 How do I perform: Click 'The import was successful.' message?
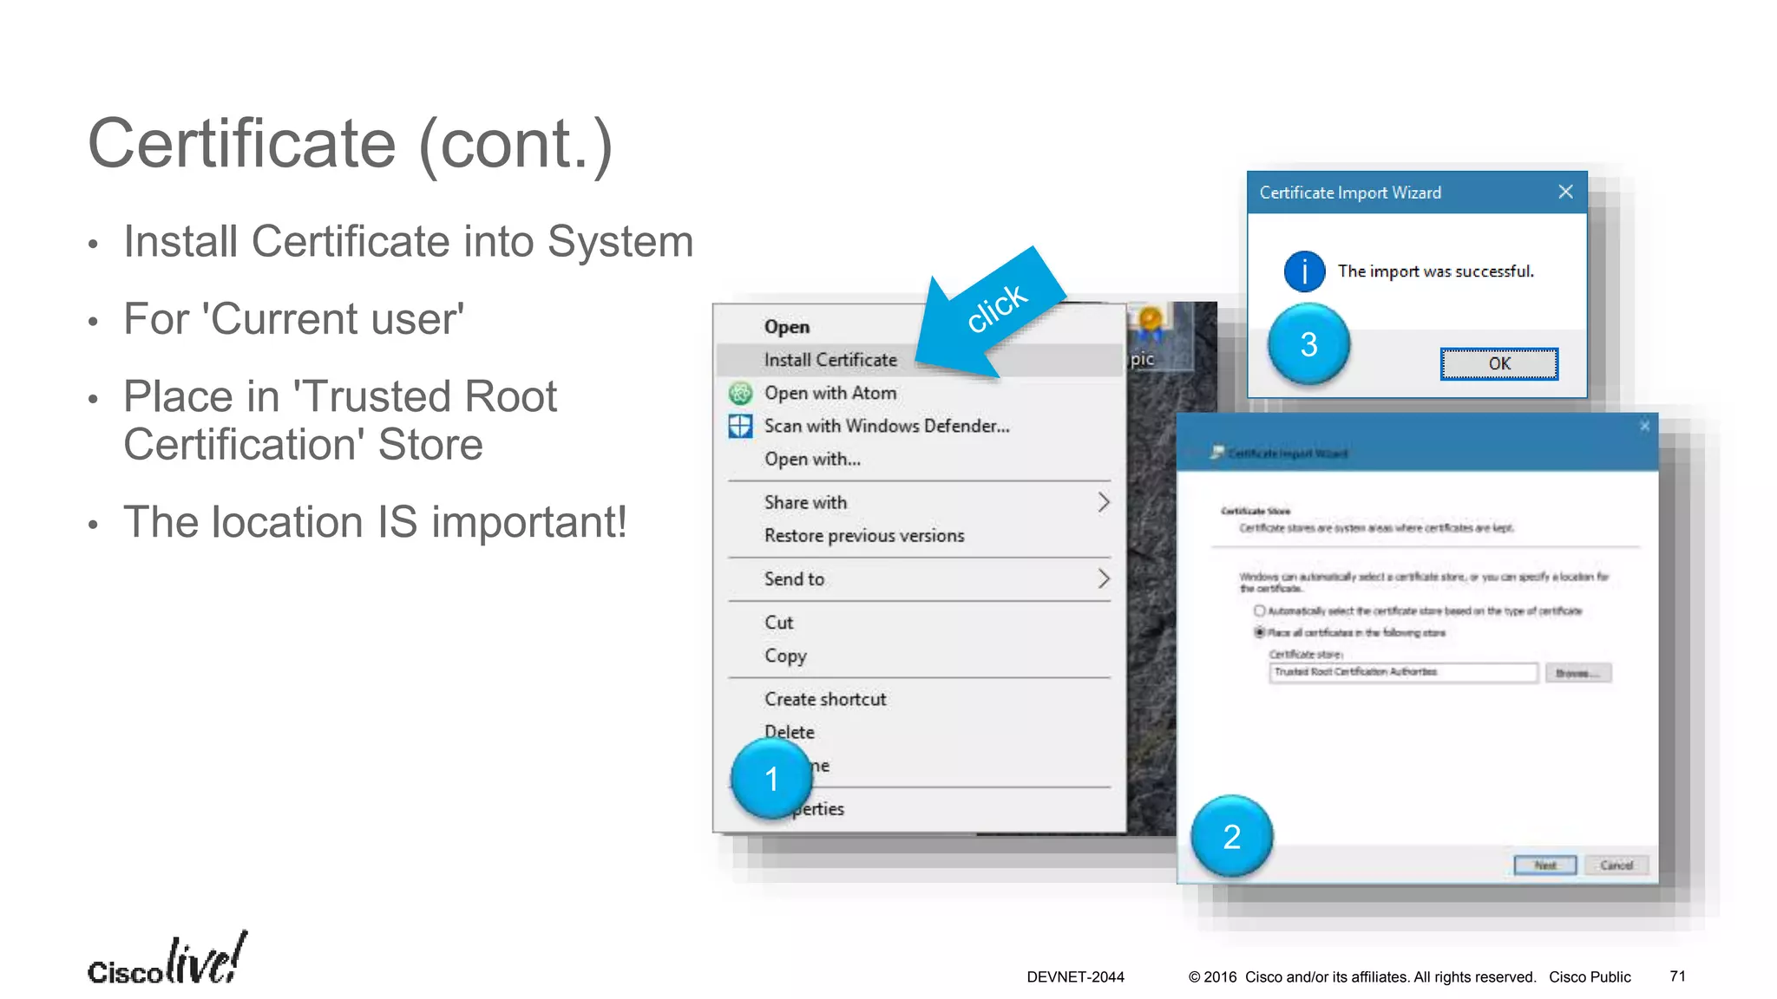coord(1435,271)
